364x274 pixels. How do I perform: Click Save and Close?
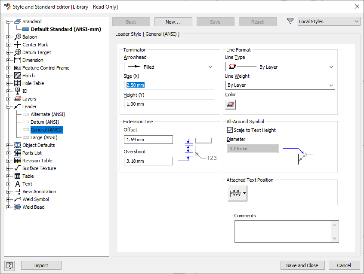pyautogui.click(x=302, y=265)
